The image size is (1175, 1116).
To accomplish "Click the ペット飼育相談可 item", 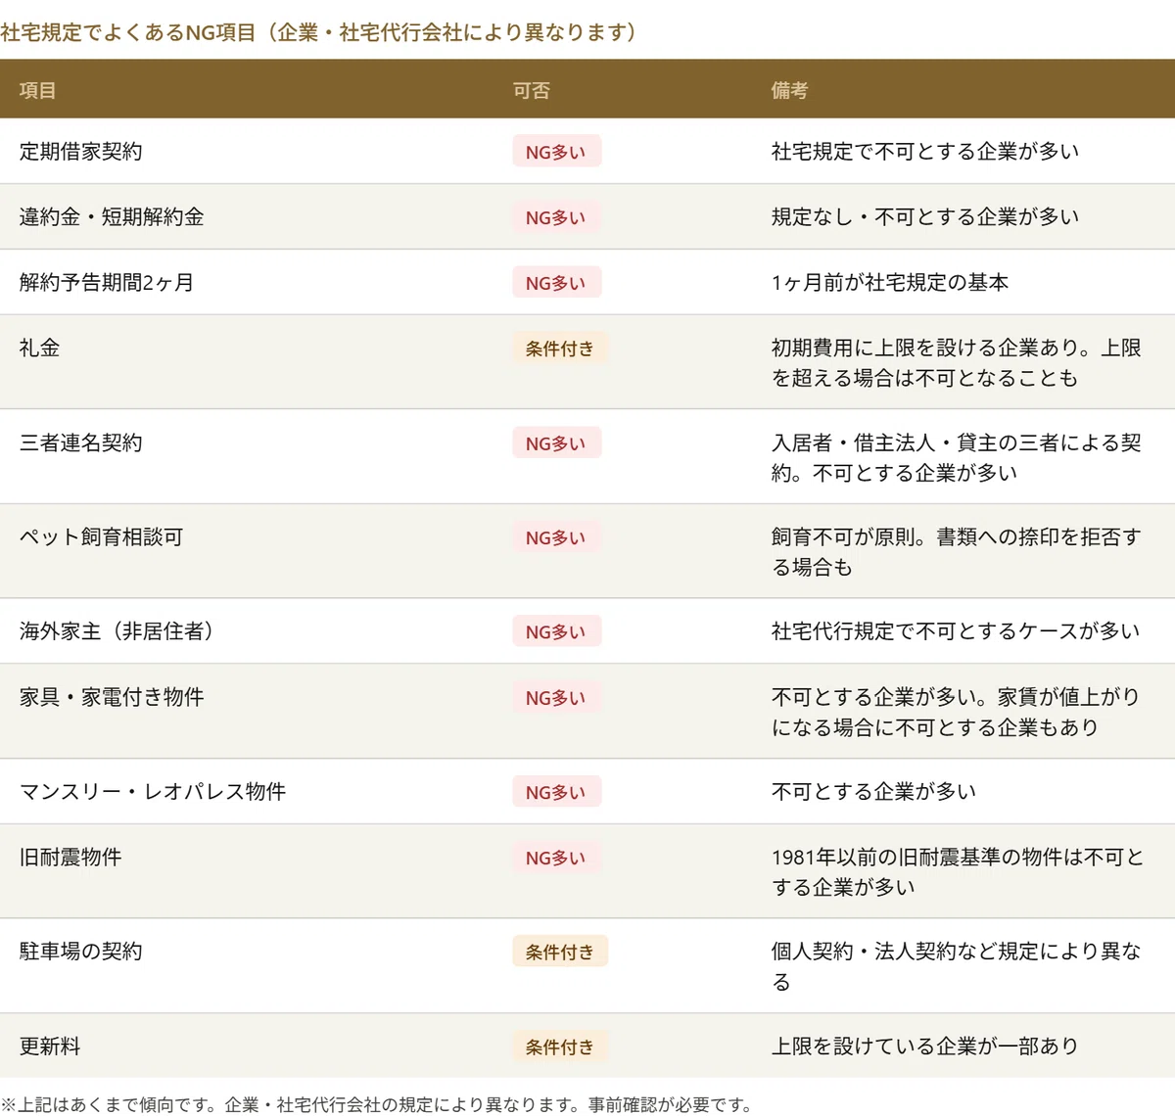I will coord(102,537).
